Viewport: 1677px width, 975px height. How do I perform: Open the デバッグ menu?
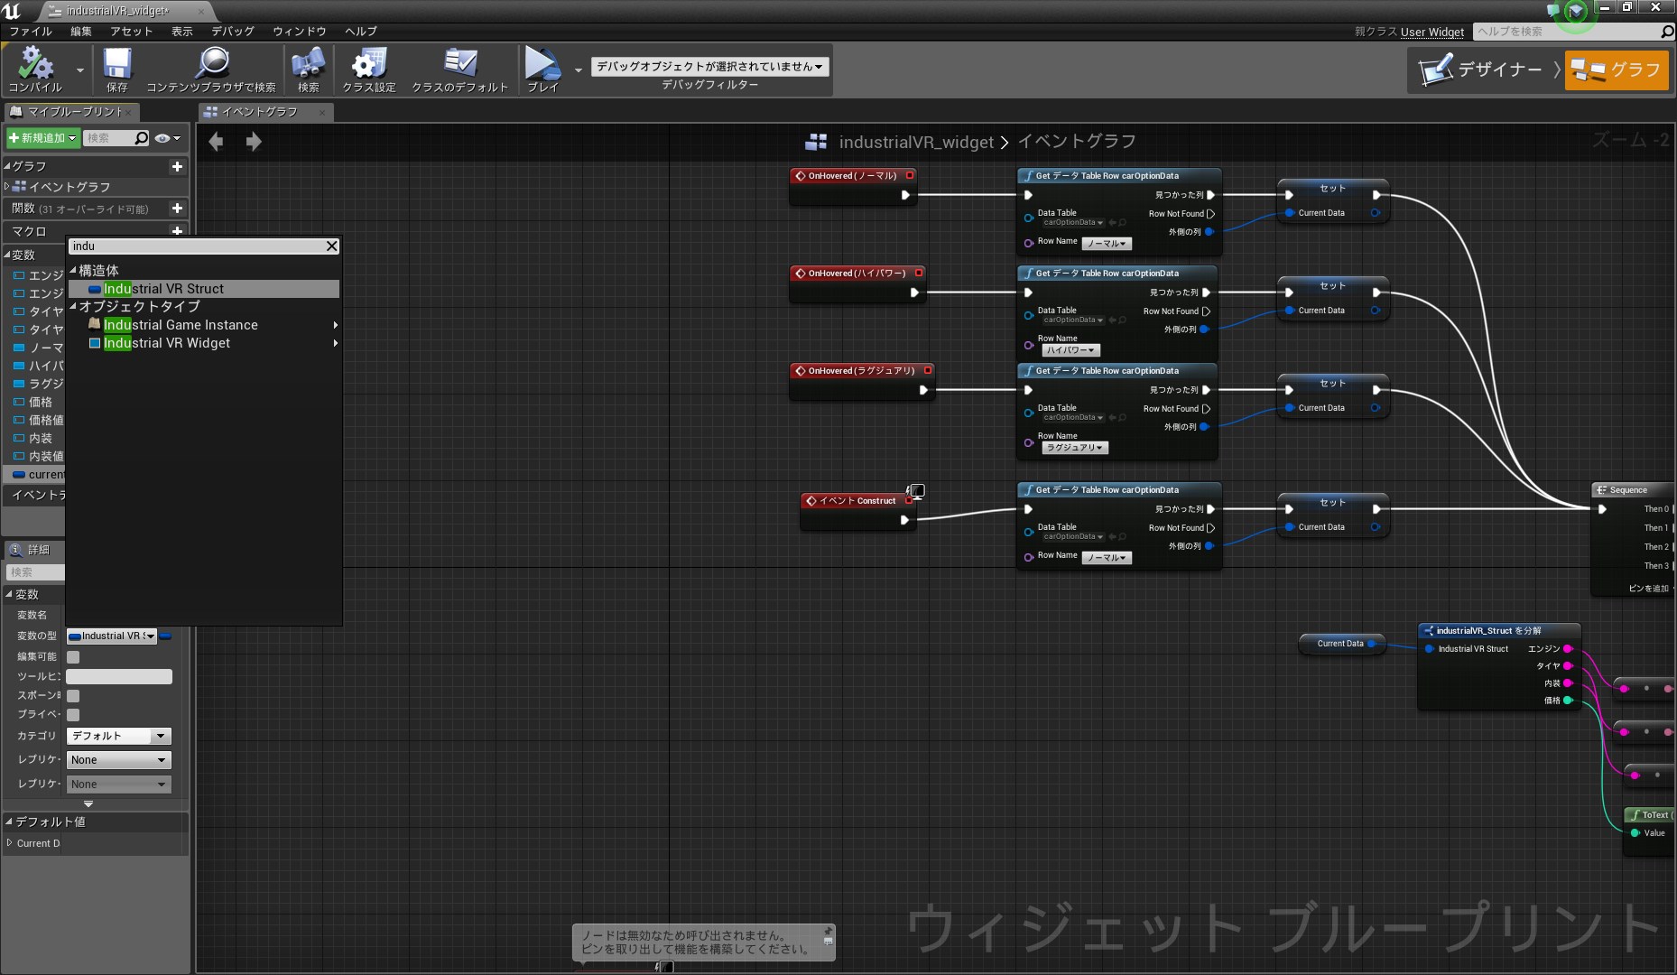(233, 32)
